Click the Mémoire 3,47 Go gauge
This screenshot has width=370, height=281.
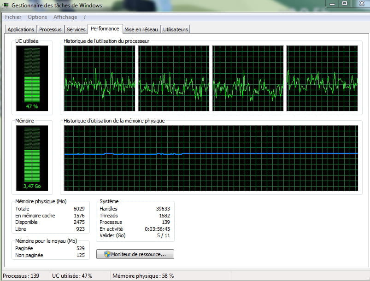(x=32, y=158)
